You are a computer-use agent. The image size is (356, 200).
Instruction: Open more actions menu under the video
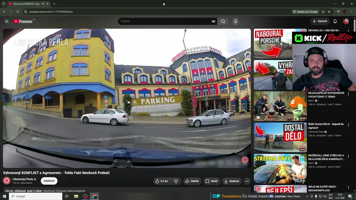(247, 181)
